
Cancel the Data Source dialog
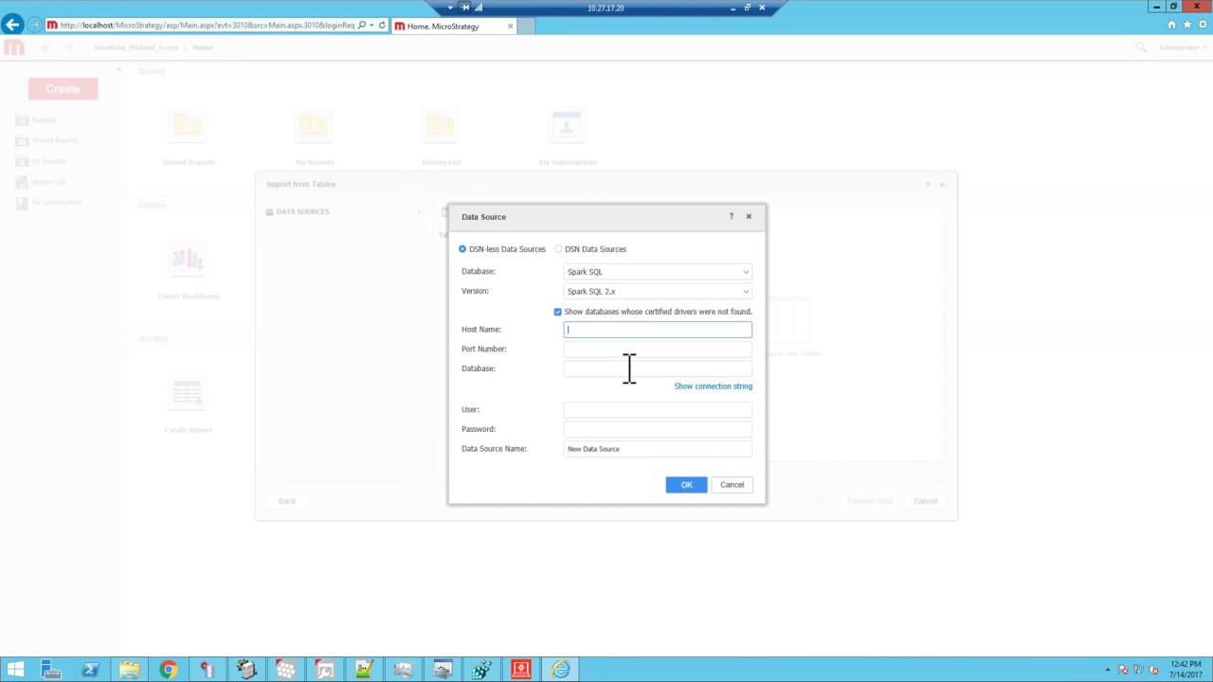click(x=732, y=485)
